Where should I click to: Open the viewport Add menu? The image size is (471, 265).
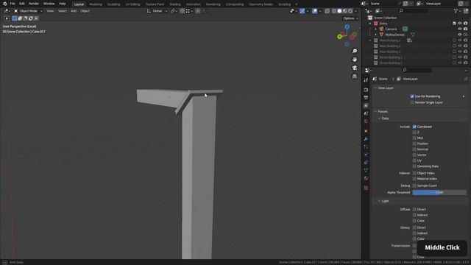pos(74,11)
